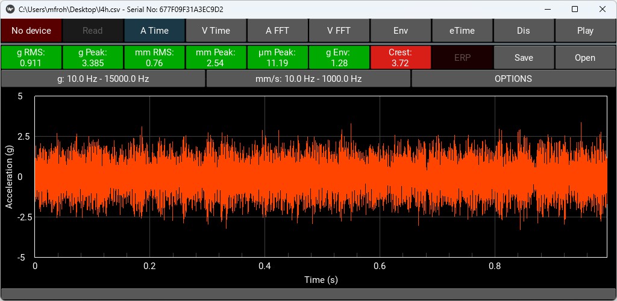
Task: Open the A FFT view
Action: point(277,31)
